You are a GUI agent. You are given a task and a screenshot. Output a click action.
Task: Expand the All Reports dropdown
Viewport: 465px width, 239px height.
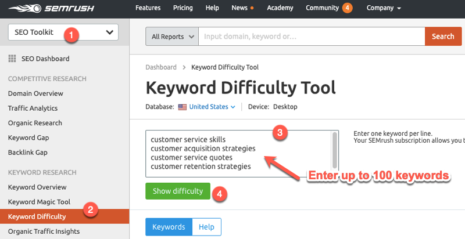coord(172,37)
